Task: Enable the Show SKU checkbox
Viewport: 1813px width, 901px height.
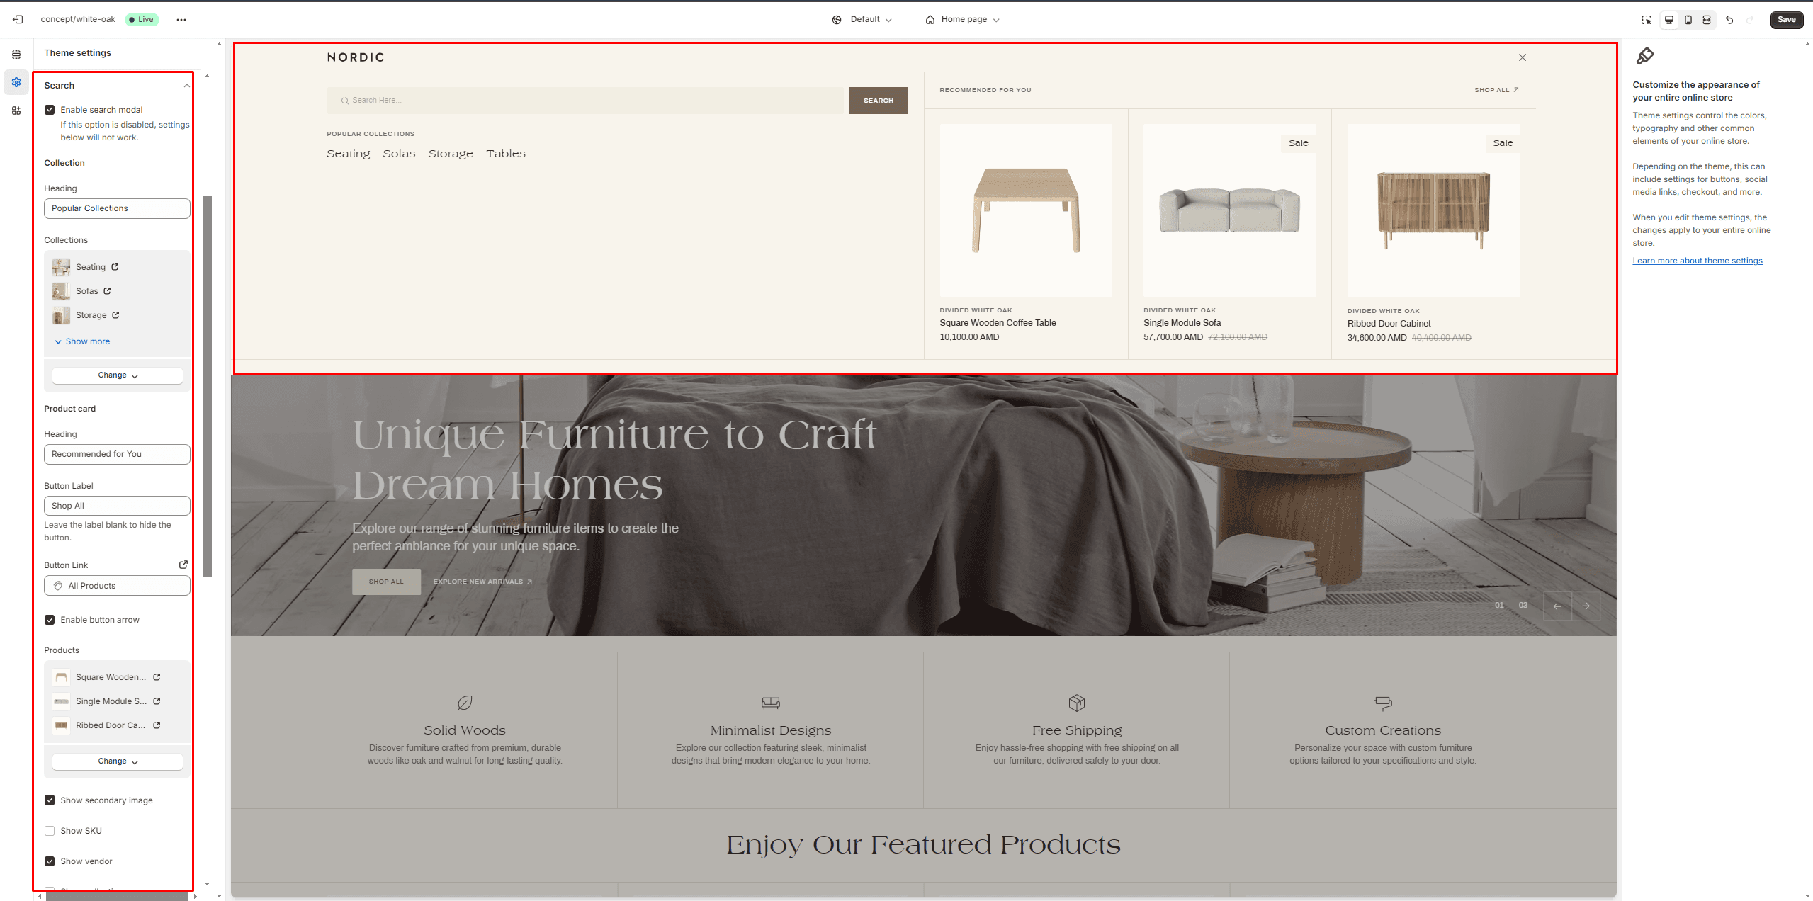Action: tap(50, 831)
